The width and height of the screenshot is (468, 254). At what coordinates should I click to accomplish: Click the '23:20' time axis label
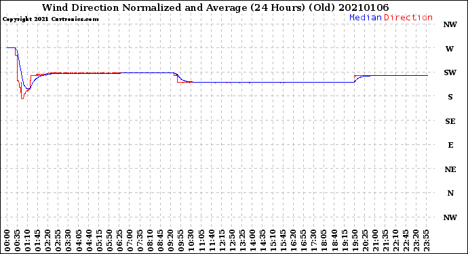pyautogui.click(x=416, y=240)
